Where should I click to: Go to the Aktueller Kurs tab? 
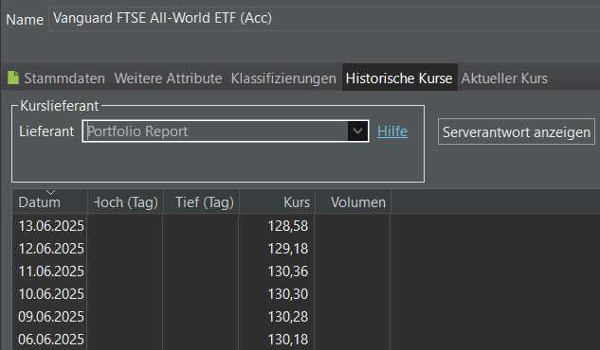pos(504,79)
